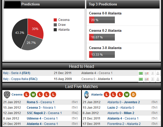Open Italy - Serie A (ITA1) competition link

[16, 73]
